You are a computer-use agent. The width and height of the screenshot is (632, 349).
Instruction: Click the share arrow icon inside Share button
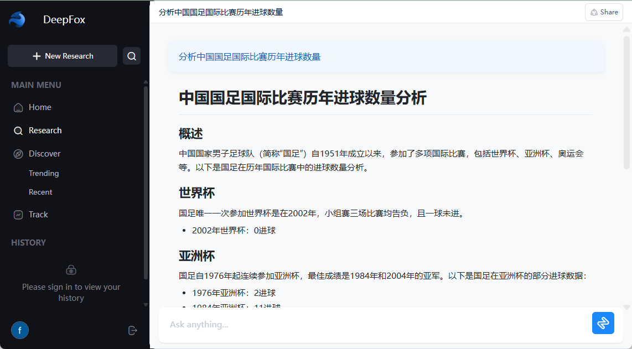coord(594,12)
